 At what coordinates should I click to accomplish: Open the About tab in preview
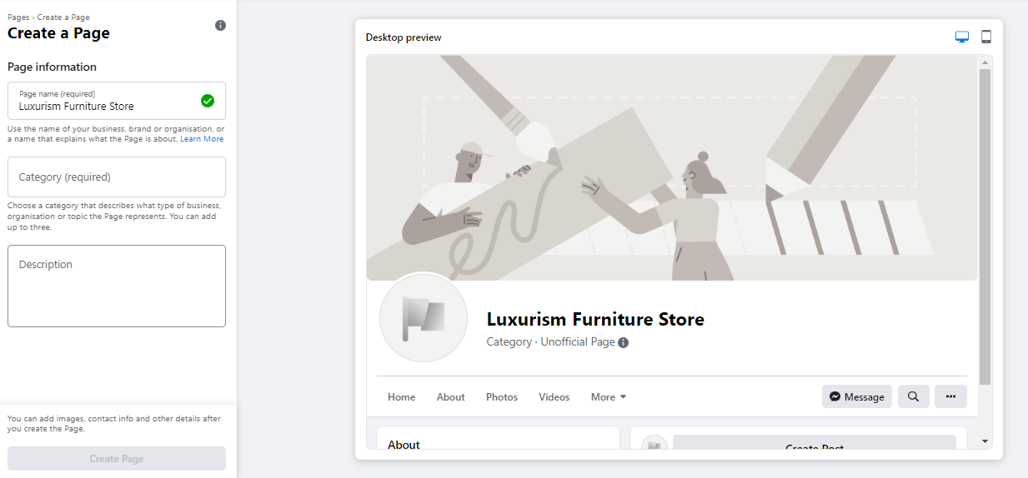(x=450, y=397)
